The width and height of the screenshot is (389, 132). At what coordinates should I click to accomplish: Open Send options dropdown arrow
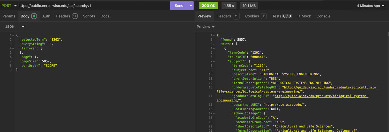click(x=191, y=6)
